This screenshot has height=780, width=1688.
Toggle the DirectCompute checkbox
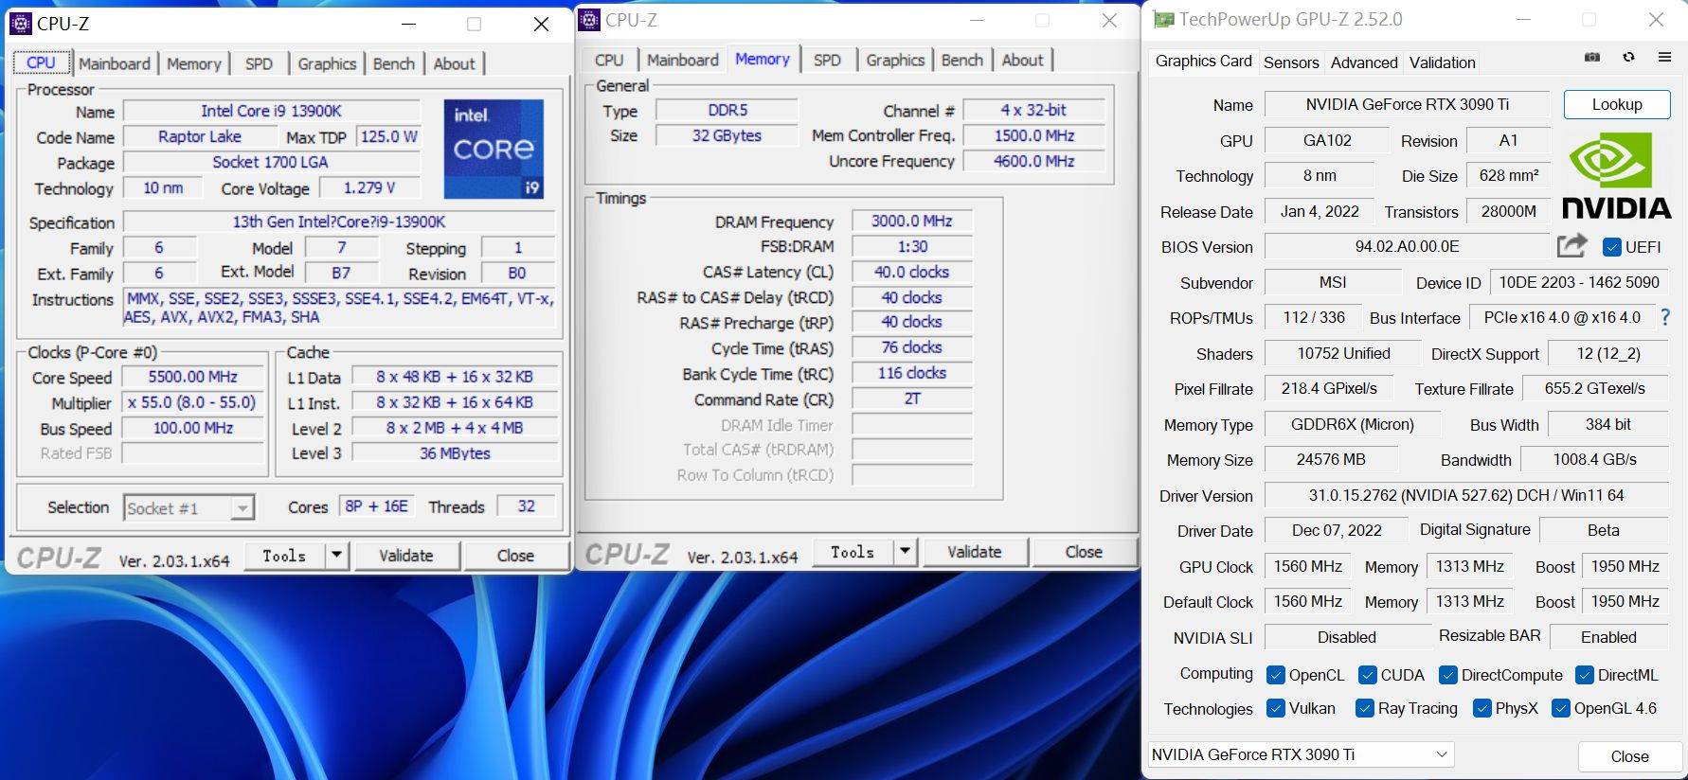click(x=1447, y=675)
